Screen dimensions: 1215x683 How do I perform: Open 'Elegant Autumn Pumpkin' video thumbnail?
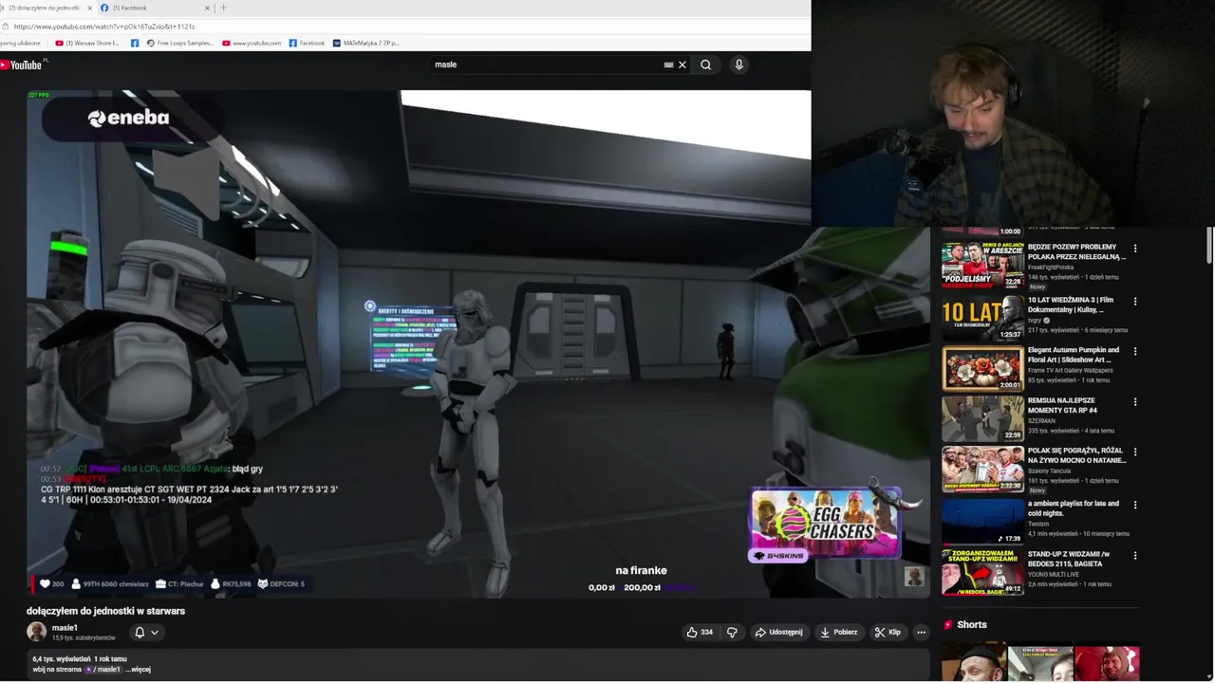[x=982, y=368]
